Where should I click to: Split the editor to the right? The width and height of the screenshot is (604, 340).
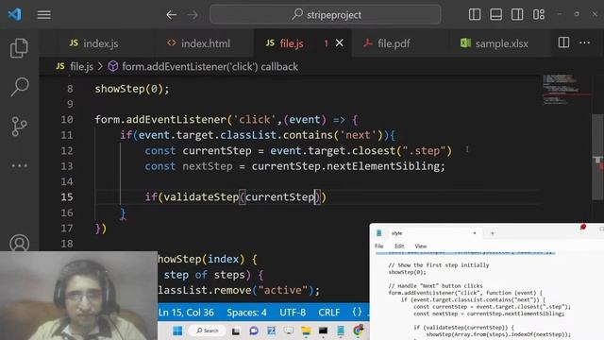pos(563,42)
